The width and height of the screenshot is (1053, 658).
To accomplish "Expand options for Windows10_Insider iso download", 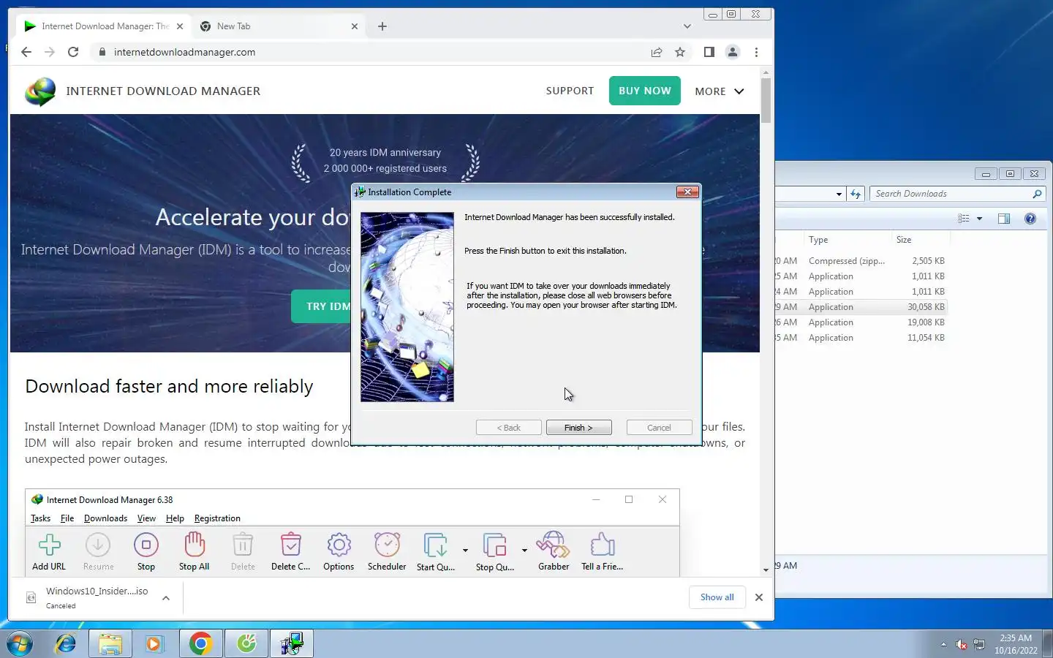I will (x=166, y=598).
